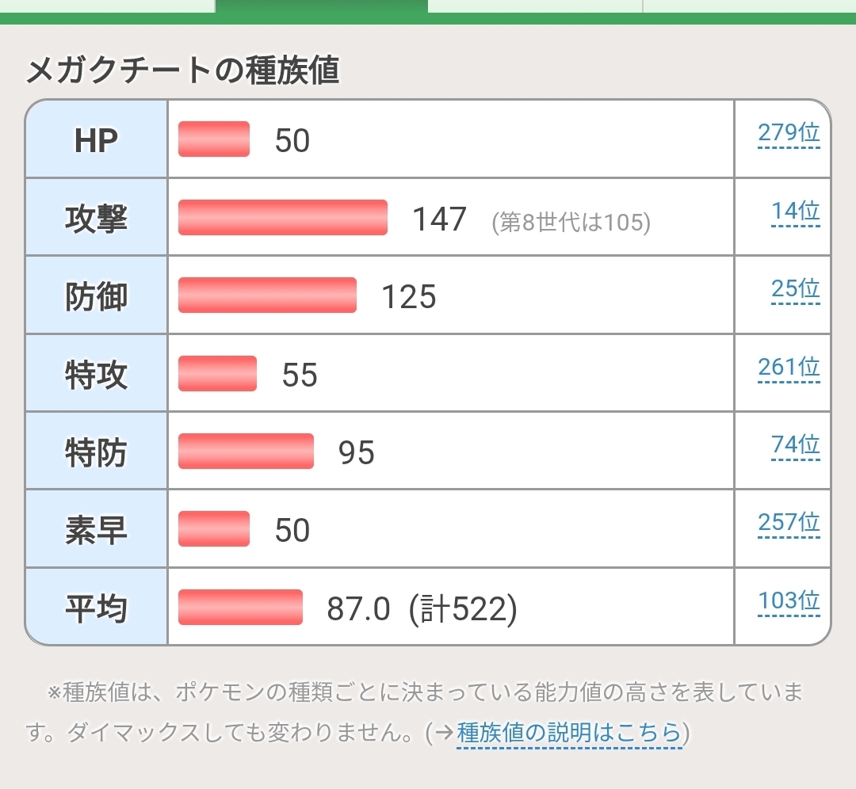Select the active green tab at top
The width and height of the screenshot is (856, 789).
pyautogui.click(x=321, y=8)
